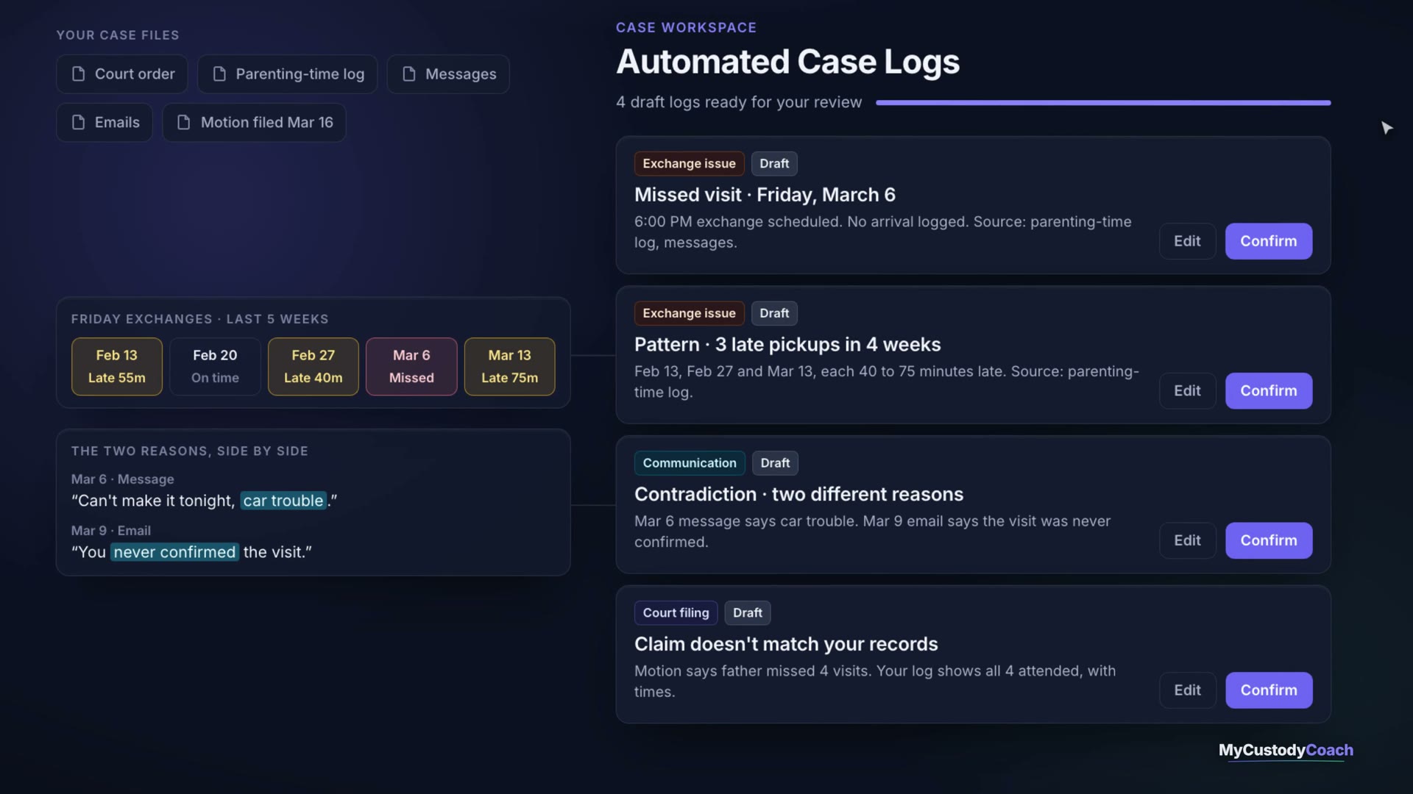Click the highlighted 'never confirmed' phrase
1413x794 pixels.
click(174, 552)
